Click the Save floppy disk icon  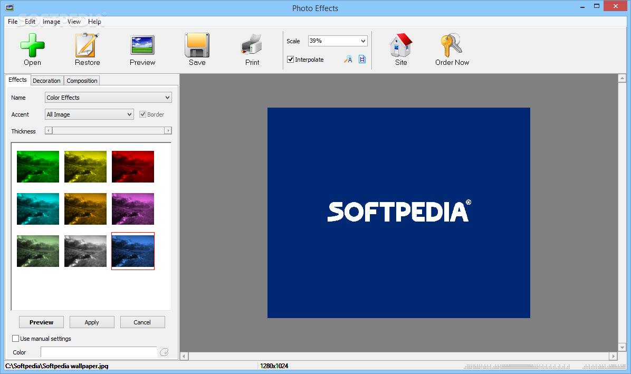click(197, 45)
